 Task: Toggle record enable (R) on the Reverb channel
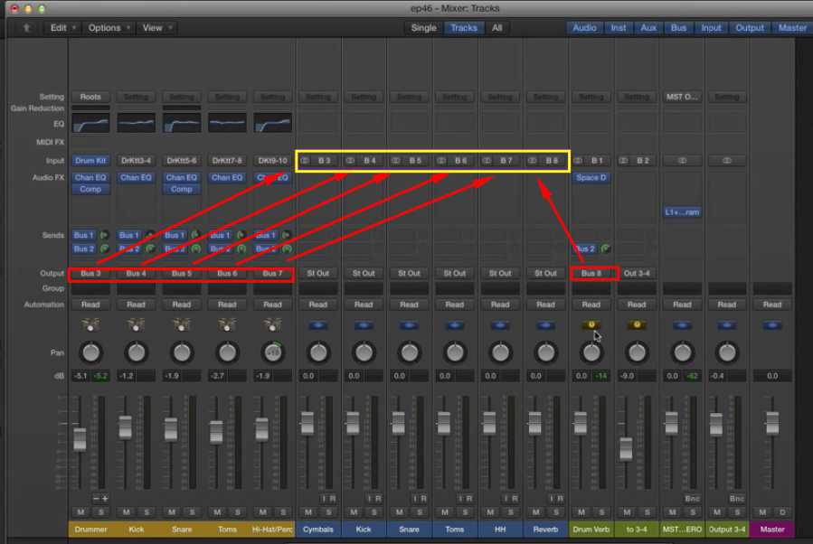(560, 499)
